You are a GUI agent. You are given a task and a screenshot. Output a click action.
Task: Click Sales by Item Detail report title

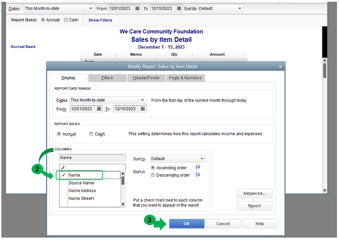(161, 40)
